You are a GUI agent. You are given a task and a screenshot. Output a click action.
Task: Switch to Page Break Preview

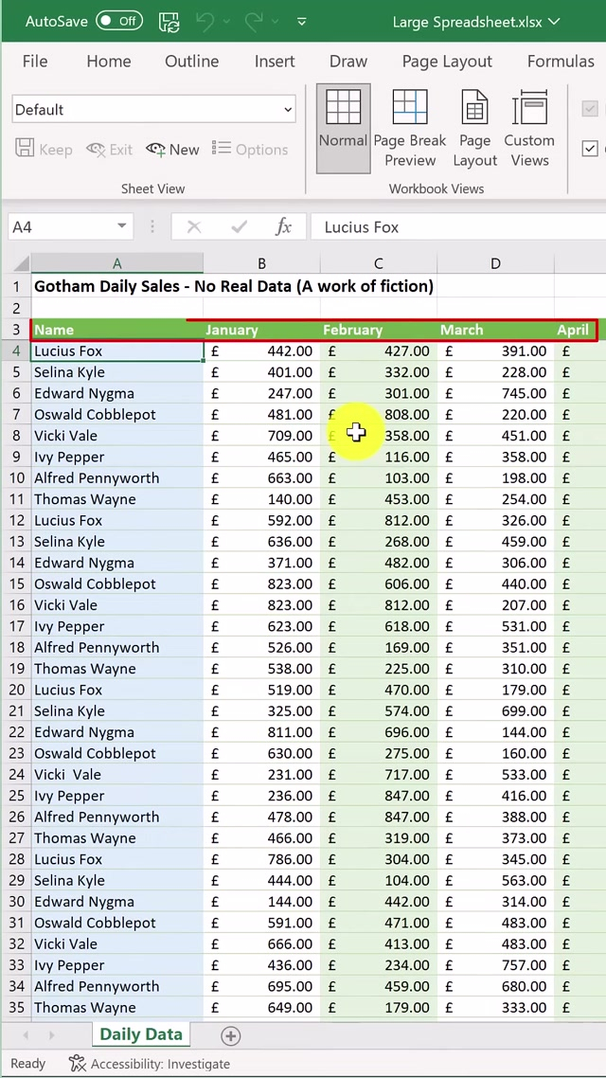click(x=409, y=128)
